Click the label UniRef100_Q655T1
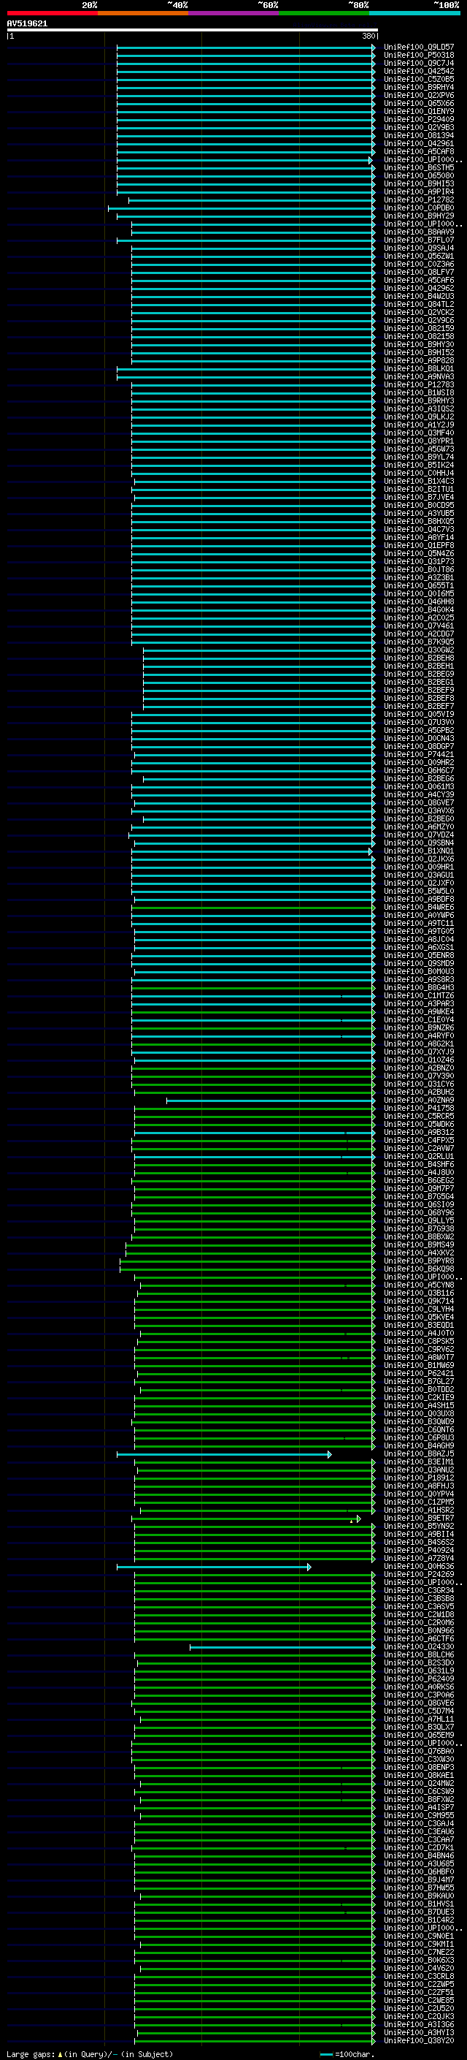Screen dimensions: 467x2060 click(x=419, y=585)
